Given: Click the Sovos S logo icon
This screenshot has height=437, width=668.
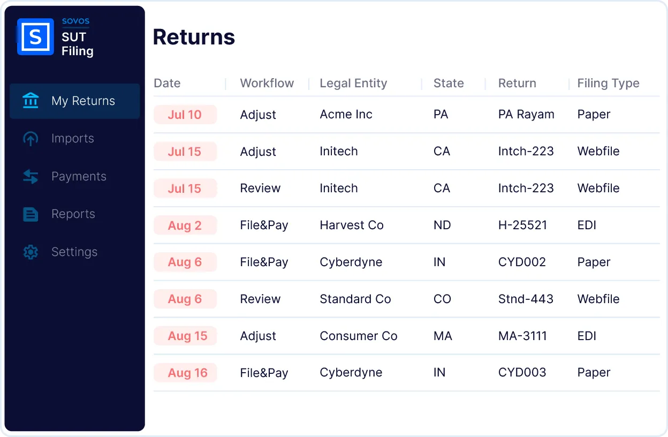Looking at the screenshot, I should (35, 37).
